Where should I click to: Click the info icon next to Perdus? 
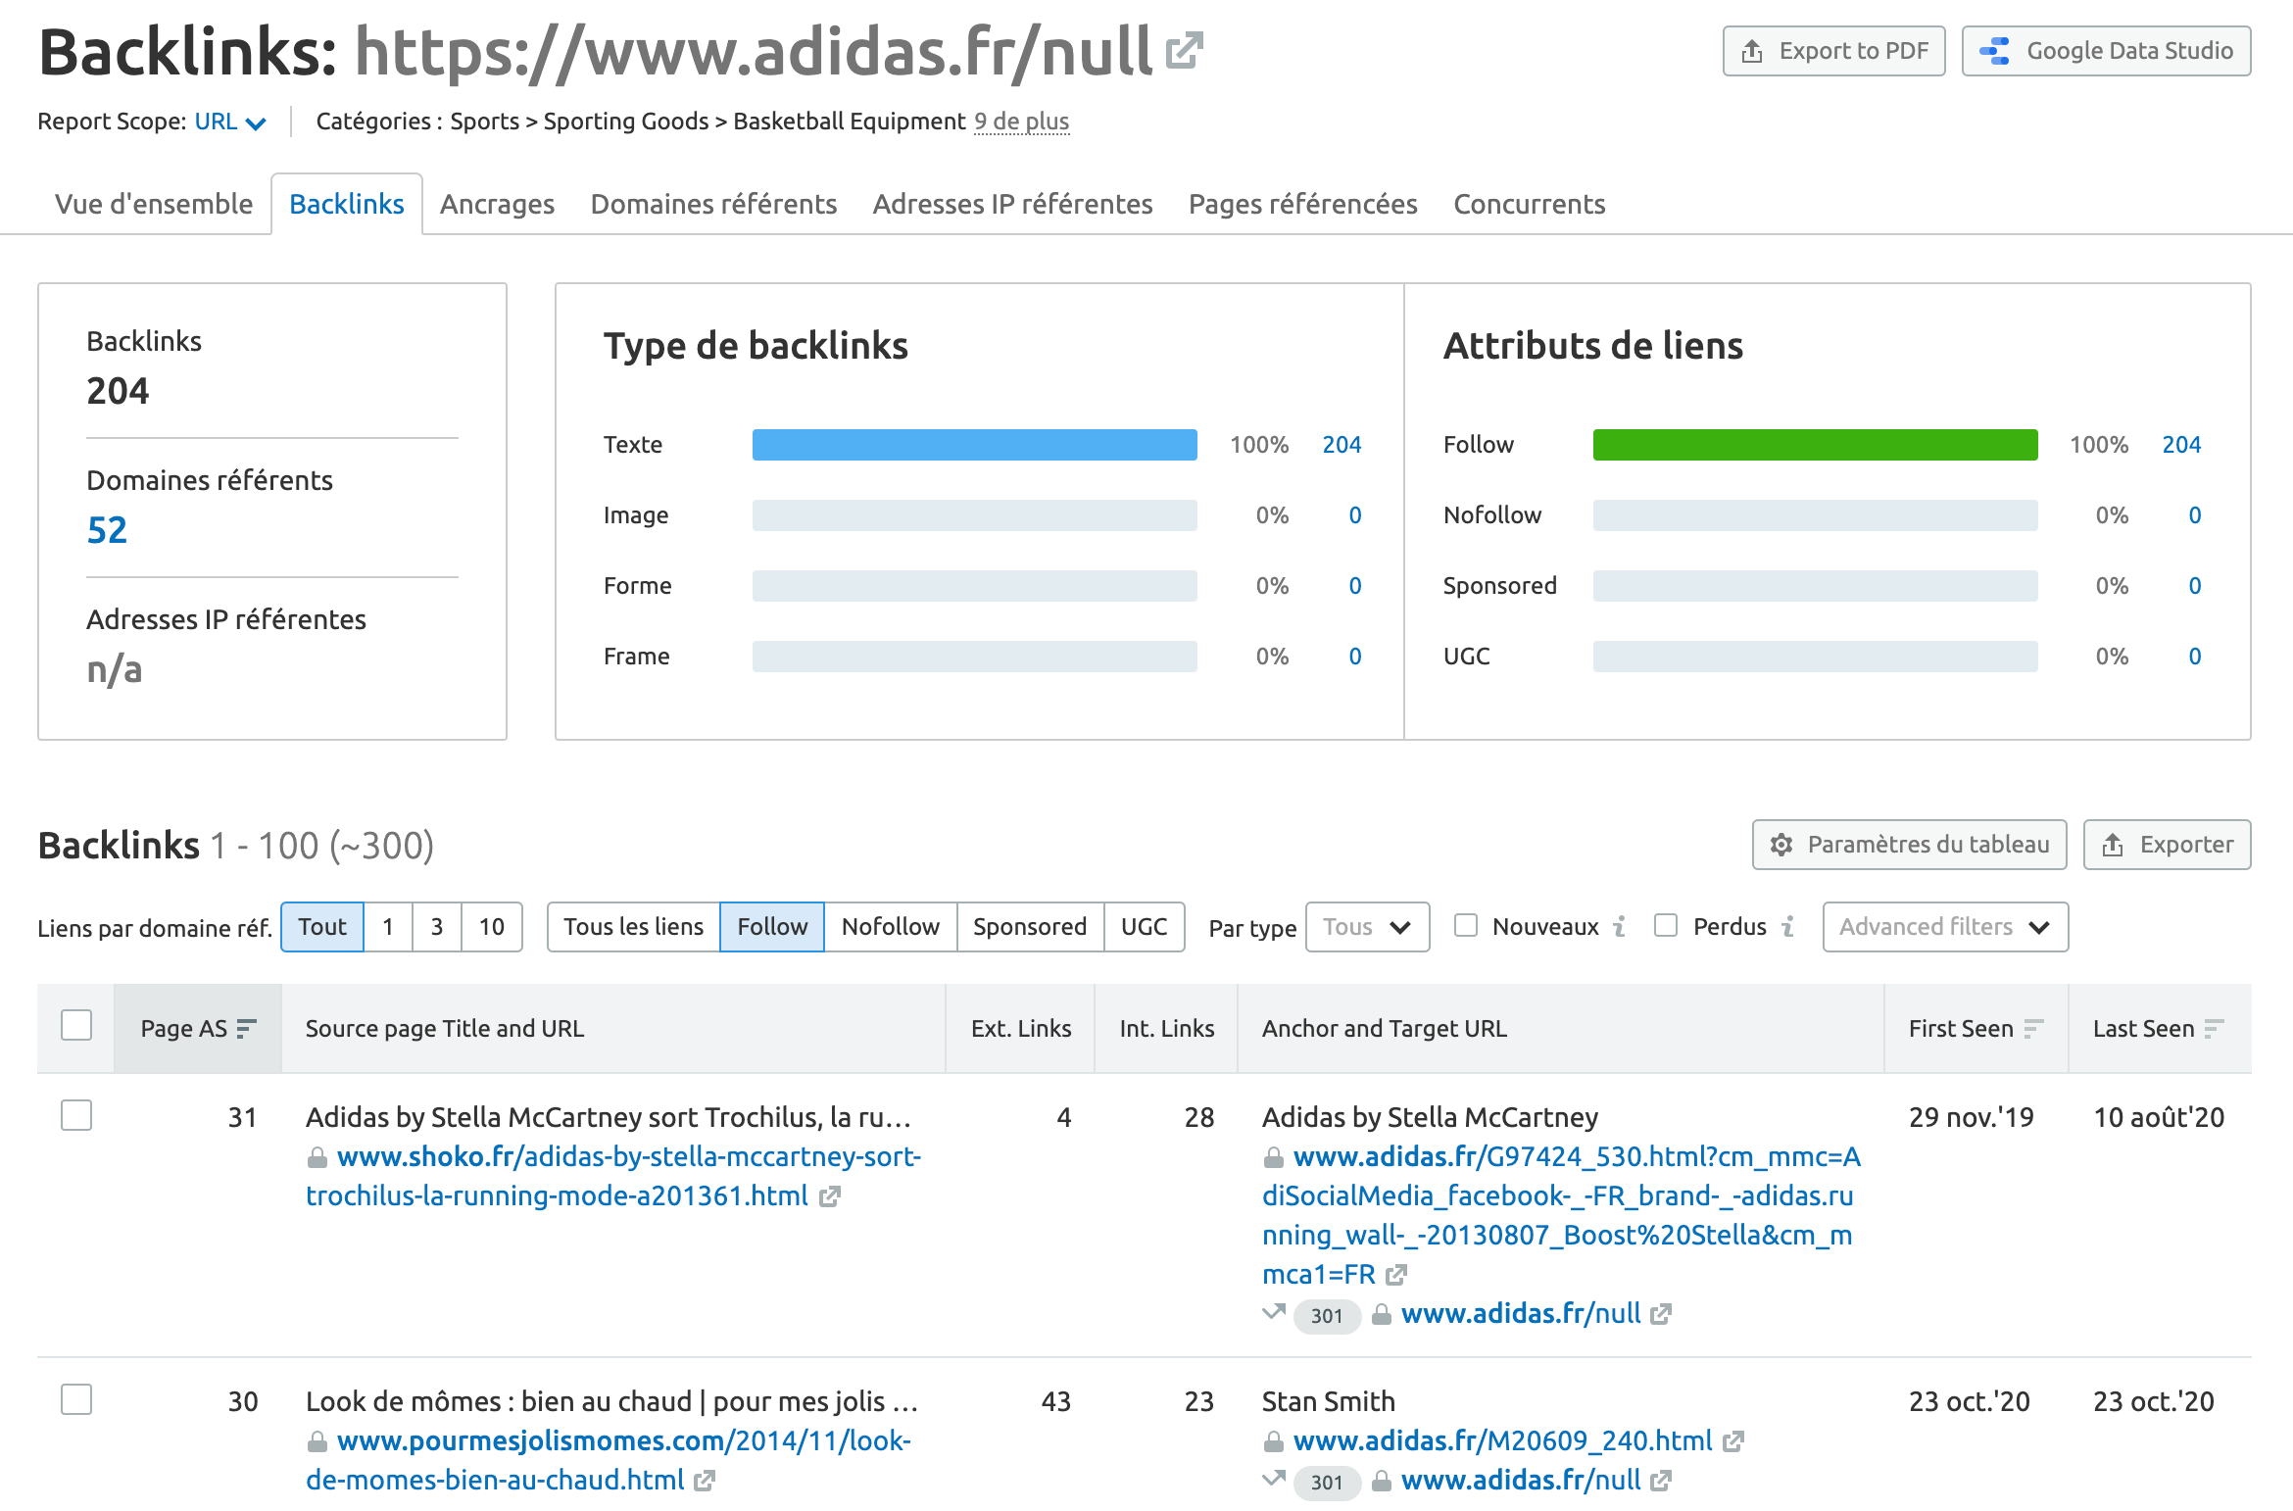pyautogui.click(x=1787, y=926)
